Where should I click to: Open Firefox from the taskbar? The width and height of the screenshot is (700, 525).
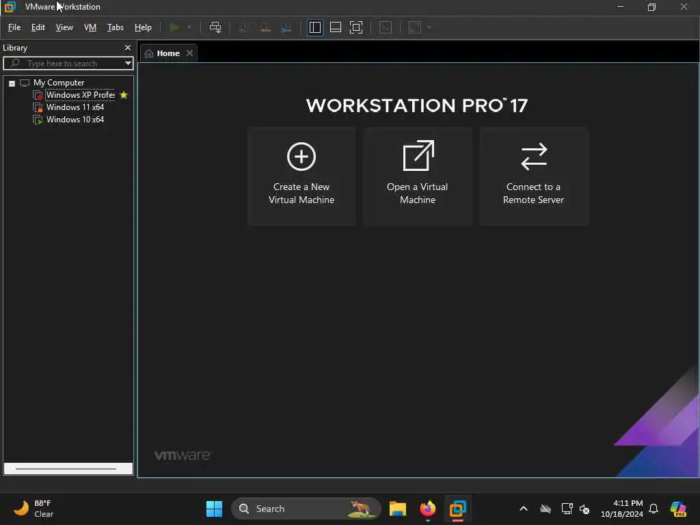pos(428,509)
